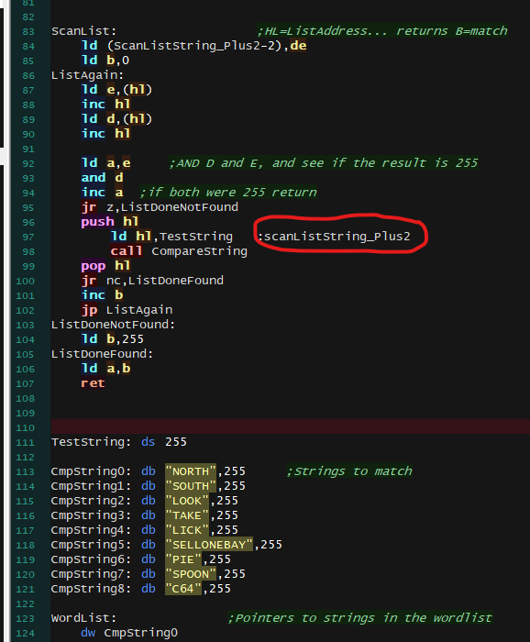Click the ListDoneFound: label on line 105

tap(103, 354)
